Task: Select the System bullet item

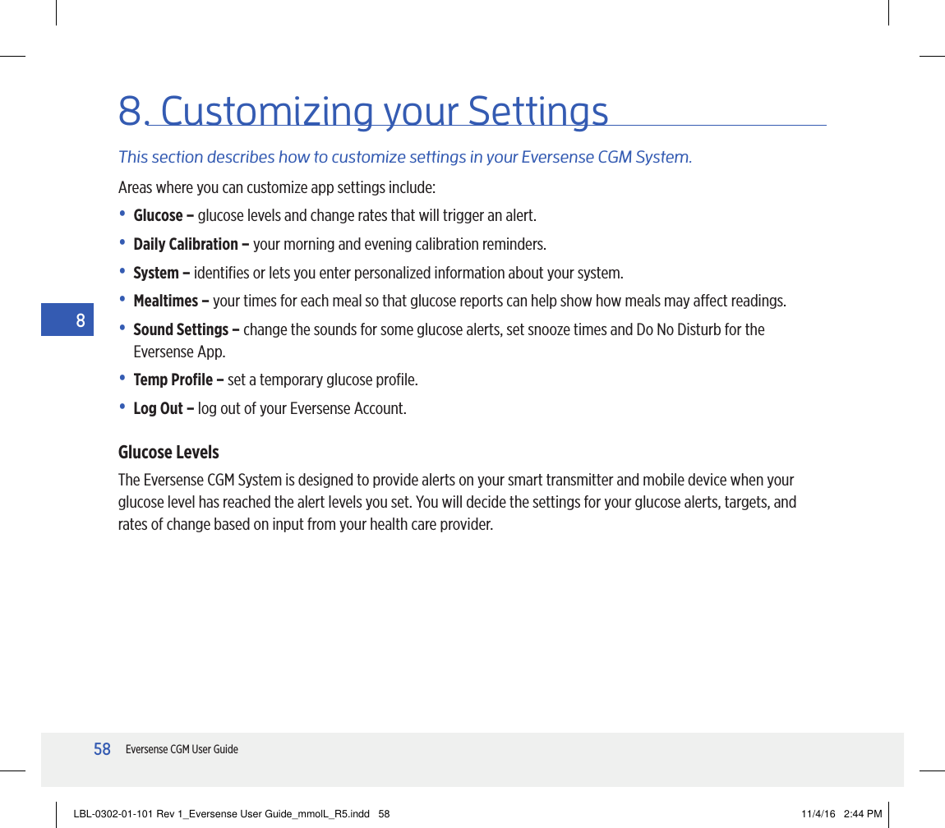Action: (x=378, y=273)
